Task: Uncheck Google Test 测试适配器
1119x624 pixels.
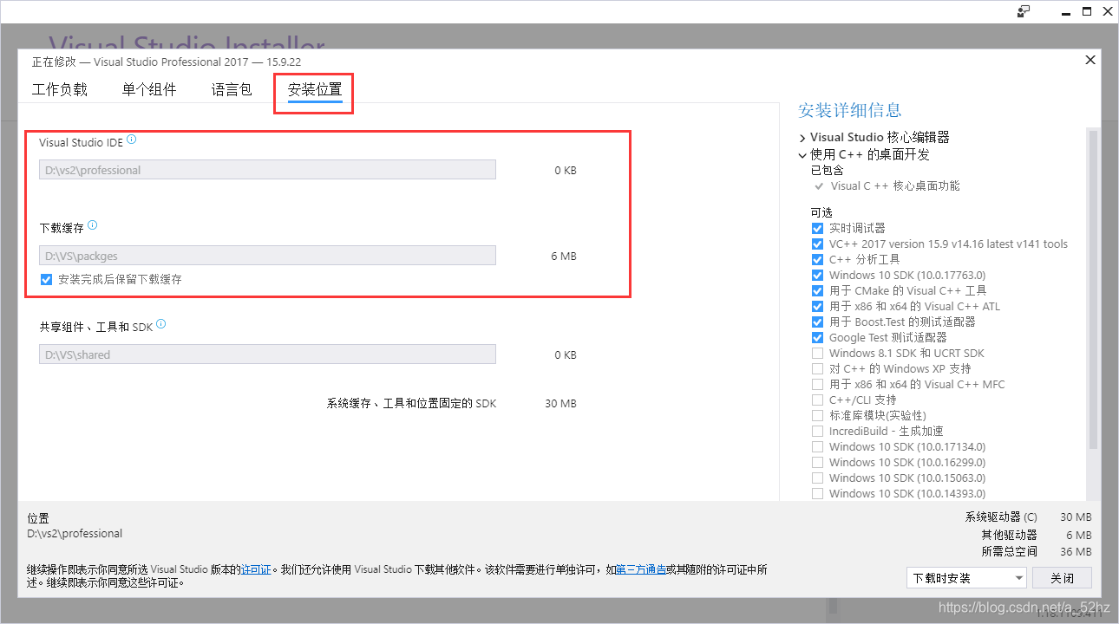Action: pyautogui.click(x=817, y=337)
